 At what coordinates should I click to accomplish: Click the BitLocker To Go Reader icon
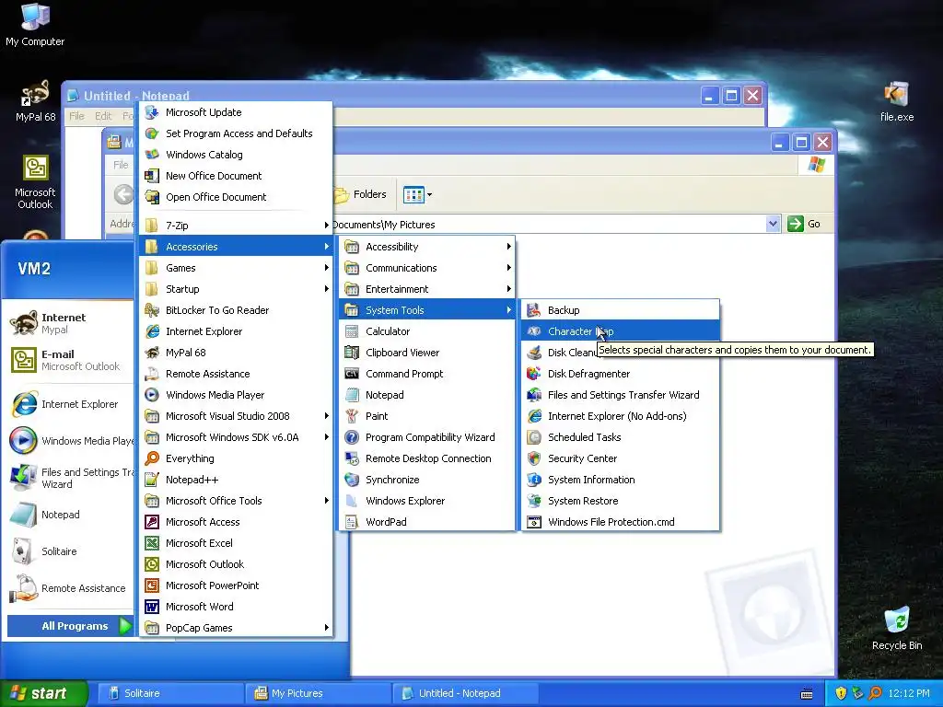tap(152, 310)
